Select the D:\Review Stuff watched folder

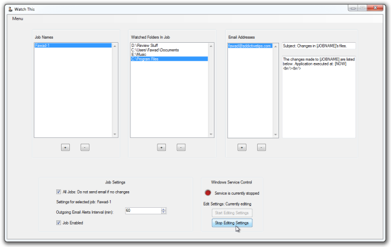(169, 46)
